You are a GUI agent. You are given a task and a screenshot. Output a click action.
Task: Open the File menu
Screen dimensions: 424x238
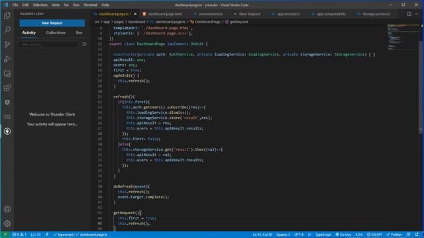[x=15, y=5]
